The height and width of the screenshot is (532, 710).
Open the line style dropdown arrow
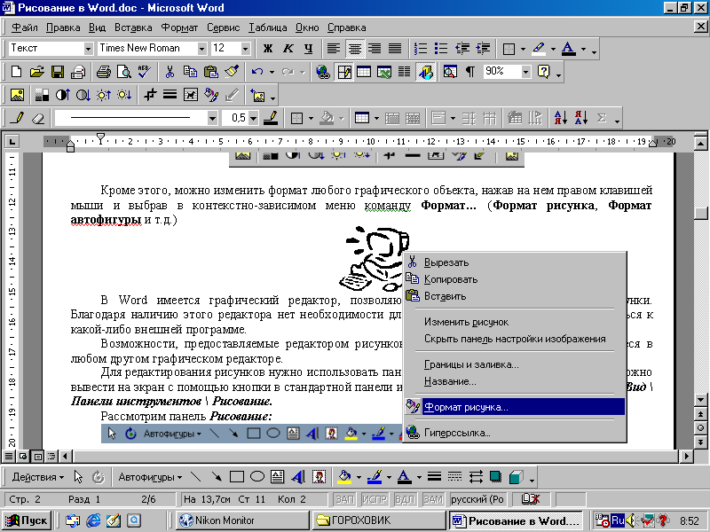pyautogui.click(x=212, y=119)
